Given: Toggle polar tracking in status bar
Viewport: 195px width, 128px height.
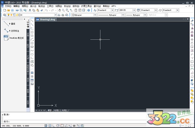Looking at the screenshot, I should [x=58, y=125].
